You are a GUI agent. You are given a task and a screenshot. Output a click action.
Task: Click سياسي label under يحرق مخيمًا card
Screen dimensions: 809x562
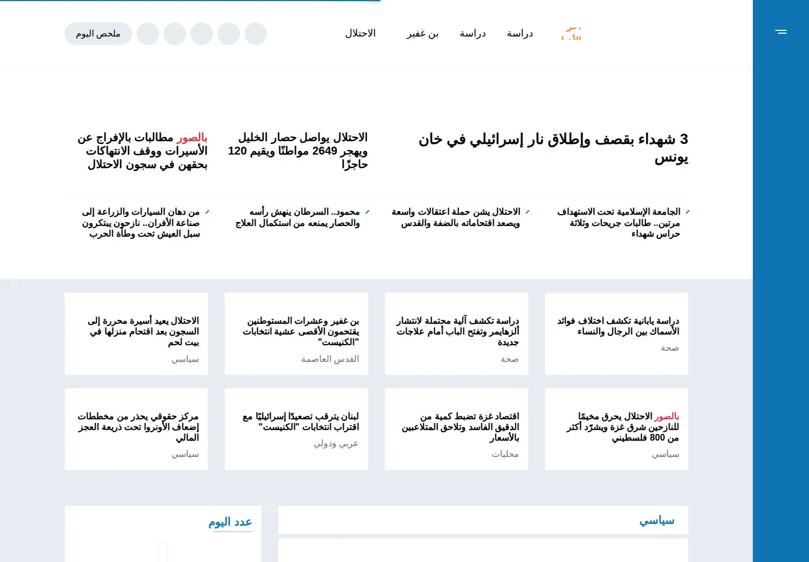point(665,454)
